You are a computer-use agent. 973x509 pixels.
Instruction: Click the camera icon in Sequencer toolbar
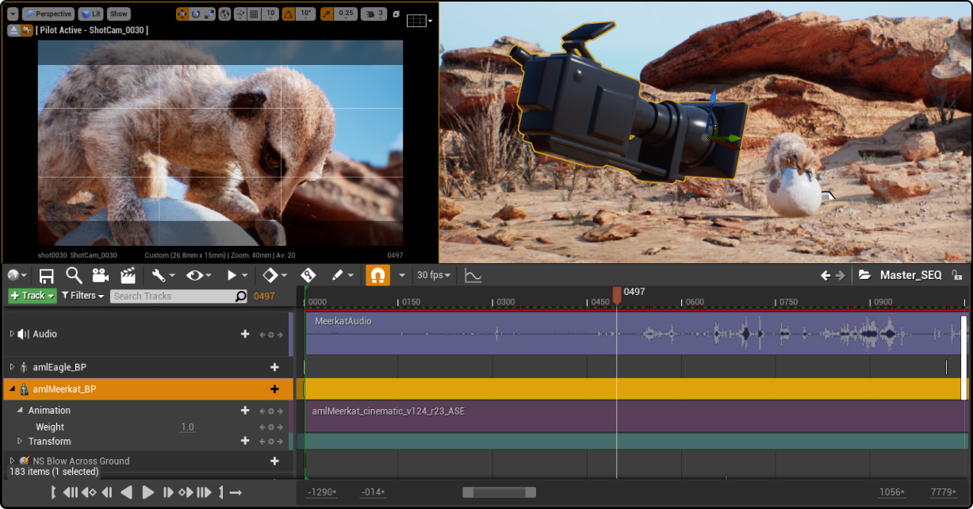pos(100,275)
